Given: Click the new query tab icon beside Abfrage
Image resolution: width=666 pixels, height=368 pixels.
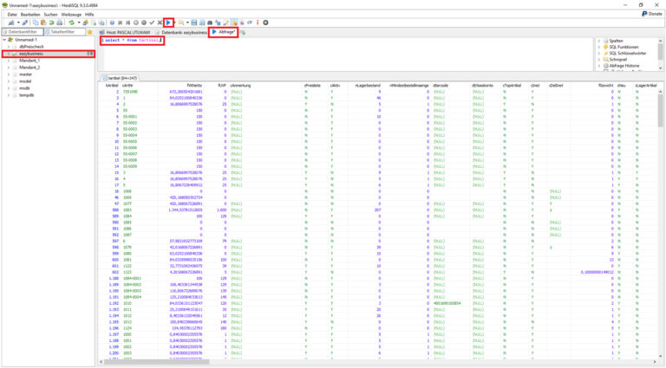Looking at the screenshot, I should (x=244, y=32).
